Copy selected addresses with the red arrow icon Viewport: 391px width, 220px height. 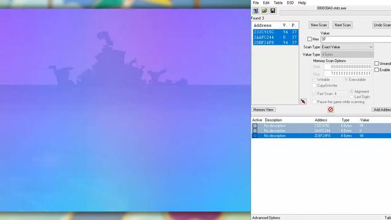tap(303, 101)
